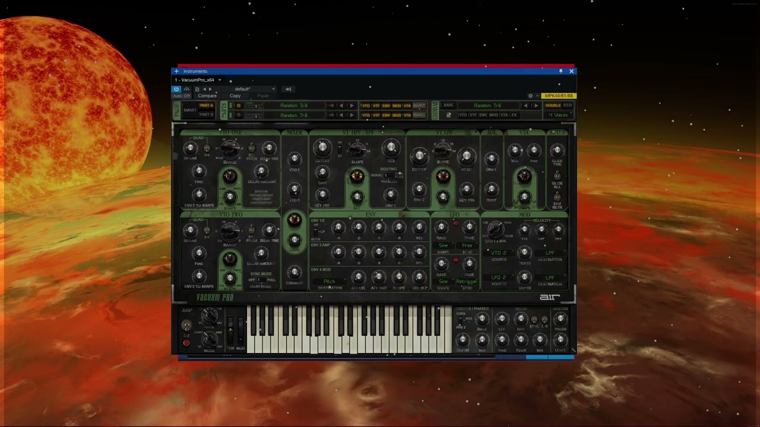
Task: Click the Auto: Off button
Action: [x=182, y=96]
